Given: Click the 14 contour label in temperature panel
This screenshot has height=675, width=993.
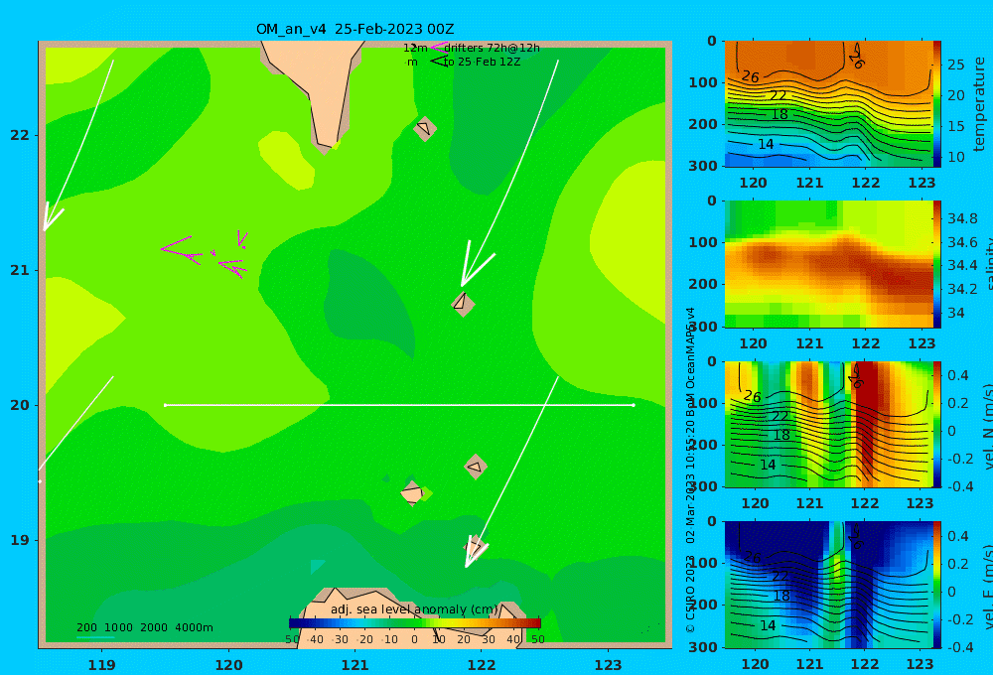Looking at the screenshot, I should (x=767, y=144).
